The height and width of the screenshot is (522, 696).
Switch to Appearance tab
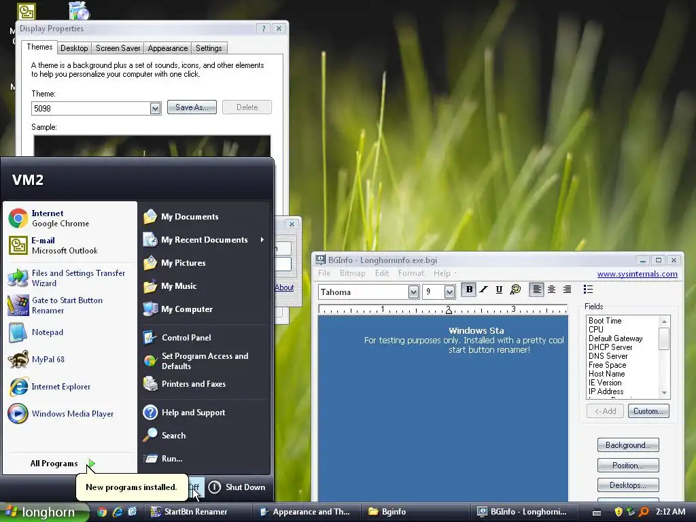click(168, 48)
